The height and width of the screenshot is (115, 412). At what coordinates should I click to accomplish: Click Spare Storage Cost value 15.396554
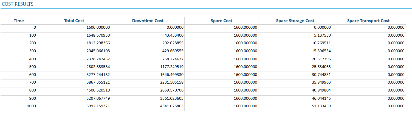321,51
